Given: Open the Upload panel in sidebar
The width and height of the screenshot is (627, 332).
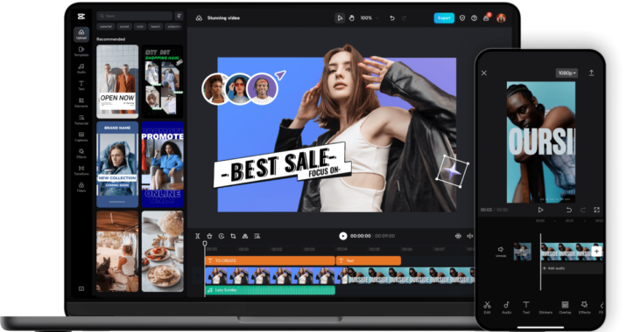Looking at the screenshot, I should (81, 34).
